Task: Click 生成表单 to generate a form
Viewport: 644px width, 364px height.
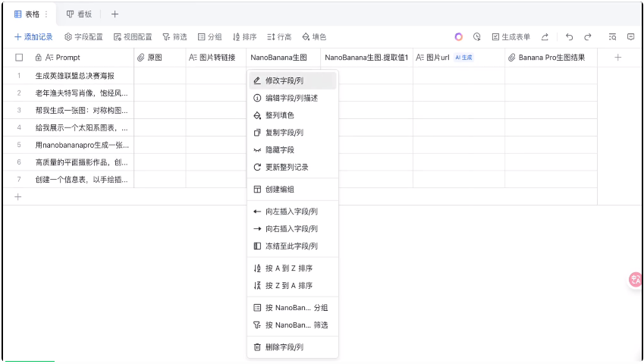Action: tap(511, 37)
